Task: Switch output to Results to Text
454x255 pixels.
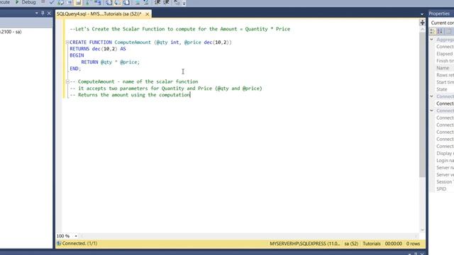Action: [109, 3]
